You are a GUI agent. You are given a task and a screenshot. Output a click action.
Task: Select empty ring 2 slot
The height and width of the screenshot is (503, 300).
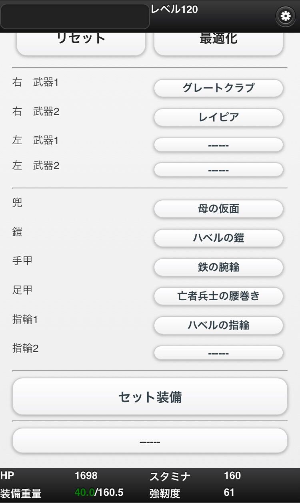218,353
